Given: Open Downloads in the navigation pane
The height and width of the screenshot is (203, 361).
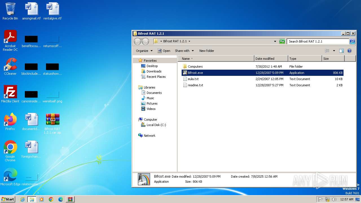Looking at the screenshot, I should click(x=151, y=71).
